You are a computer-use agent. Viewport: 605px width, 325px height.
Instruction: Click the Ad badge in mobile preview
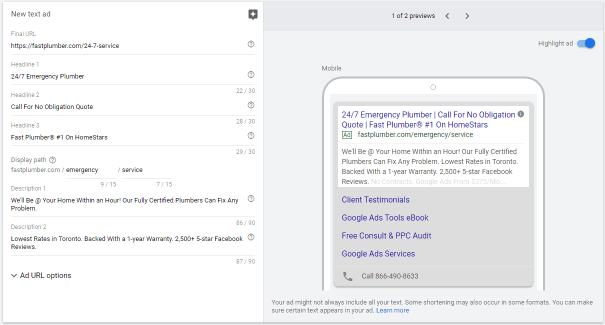point(347,135)
